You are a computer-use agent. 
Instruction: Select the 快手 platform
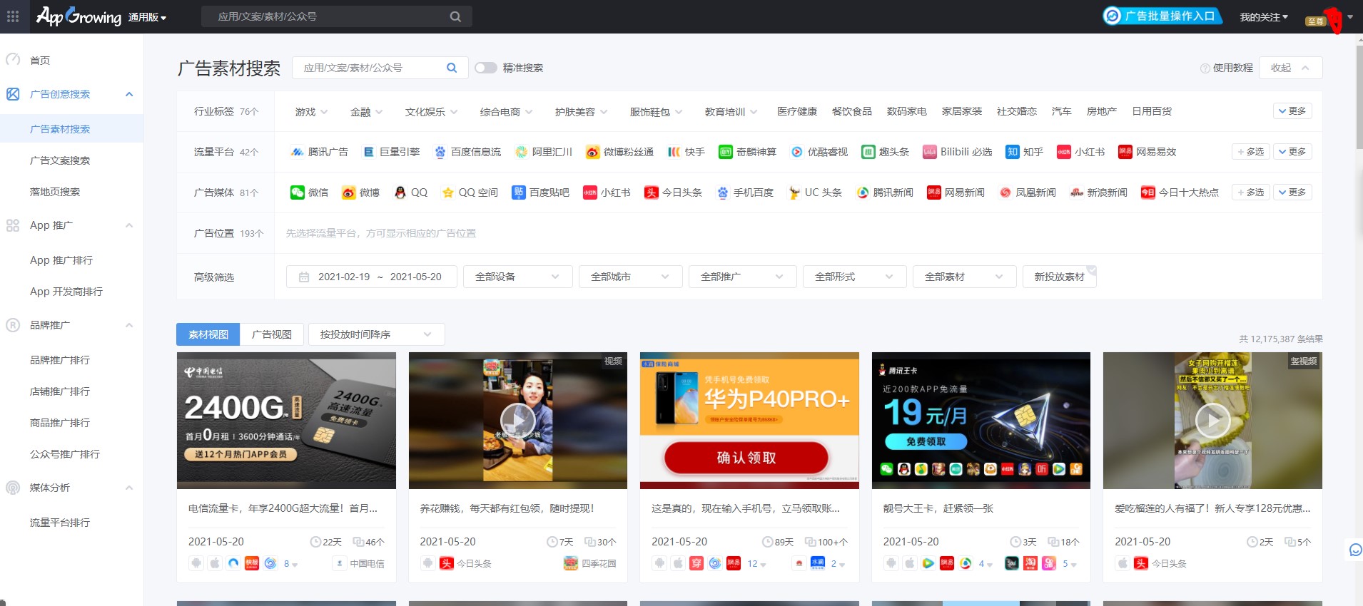pyautogui.click(x=686, y=152)
